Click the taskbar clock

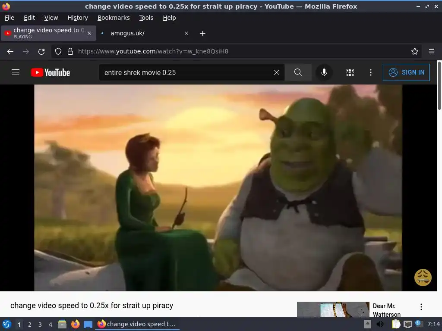tap(433, 324)
